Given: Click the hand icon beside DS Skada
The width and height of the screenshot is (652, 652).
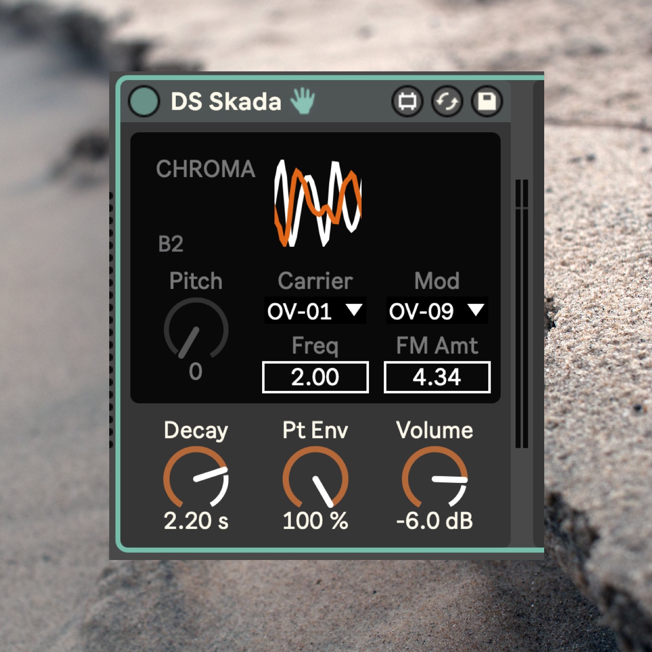Looking at the screenshot, I should (303, 101).
